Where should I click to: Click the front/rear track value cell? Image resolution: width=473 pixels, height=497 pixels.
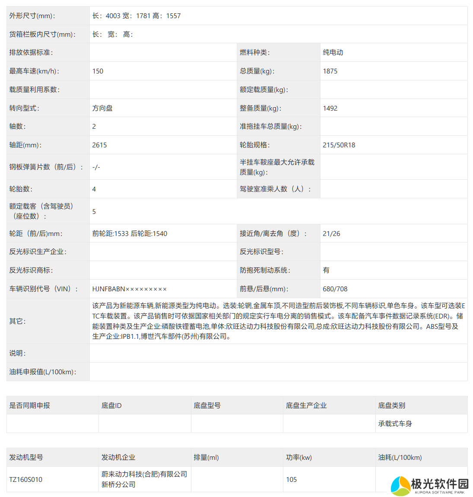tap(130, 234)
